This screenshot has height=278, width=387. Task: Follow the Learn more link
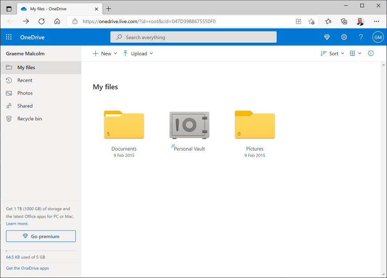point(17,224)
